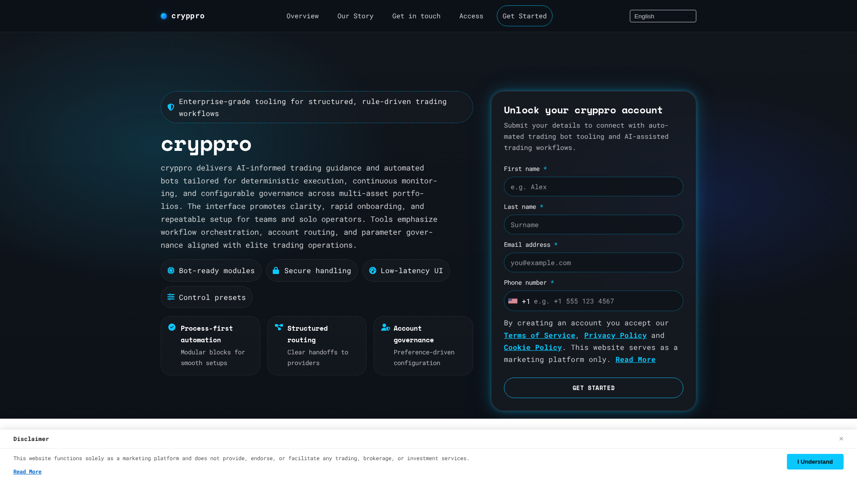Click Read More in the signup form

635,359
